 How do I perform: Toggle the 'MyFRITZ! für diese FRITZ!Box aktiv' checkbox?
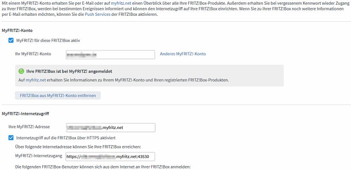click(11, 41)
